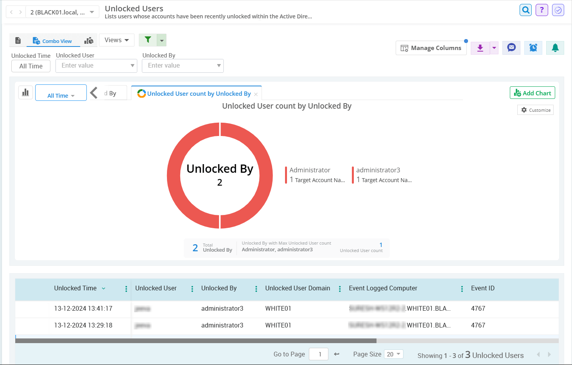Switch to the chart-only view icon
The image size is (572, 365).
[x=89, y=40]
